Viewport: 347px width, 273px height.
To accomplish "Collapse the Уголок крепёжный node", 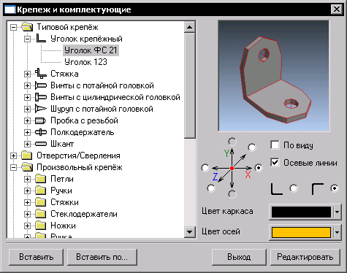I will coord(27,39).
